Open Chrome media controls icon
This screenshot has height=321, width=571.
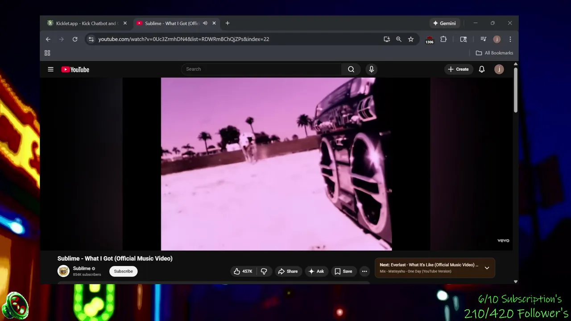click(x=483, y=39)
